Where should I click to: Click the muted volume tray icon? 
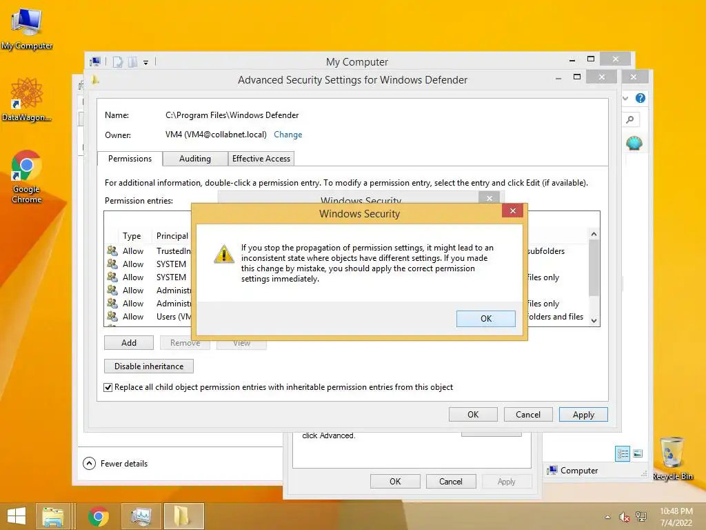(623, 517)
